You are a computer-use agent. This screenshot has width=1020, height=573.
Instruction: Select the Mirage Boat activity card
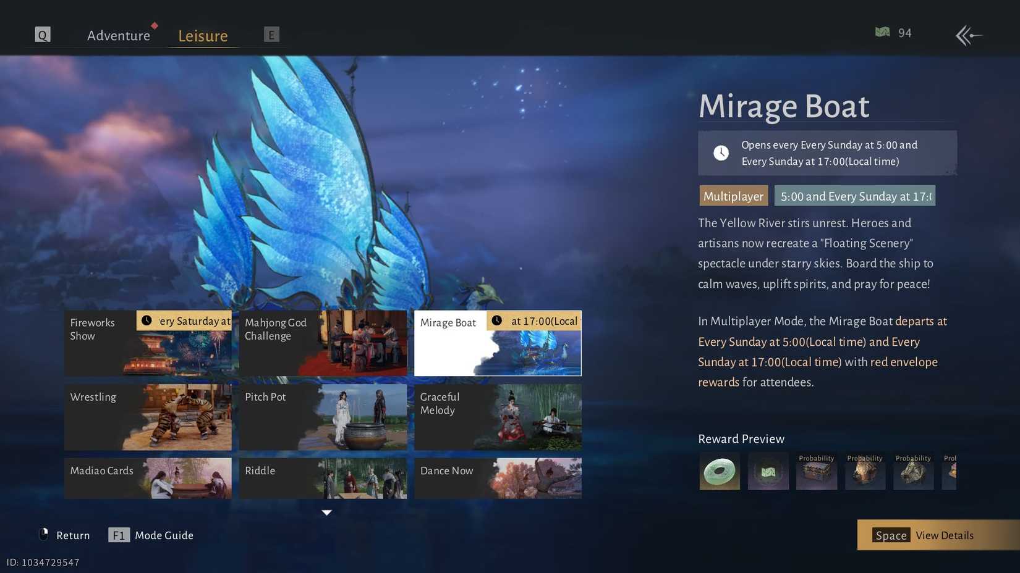[498, 343]
